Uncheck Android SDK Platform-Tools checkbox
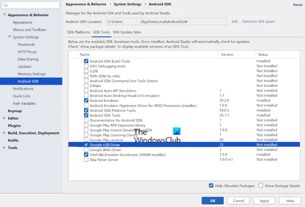The image size is (305, 207). (86, 110)
